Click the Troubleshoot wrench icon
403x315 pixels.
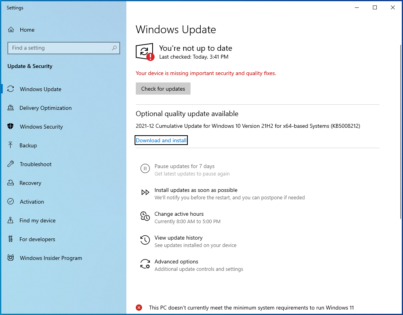pyautogui.click(x=11, y=164)
